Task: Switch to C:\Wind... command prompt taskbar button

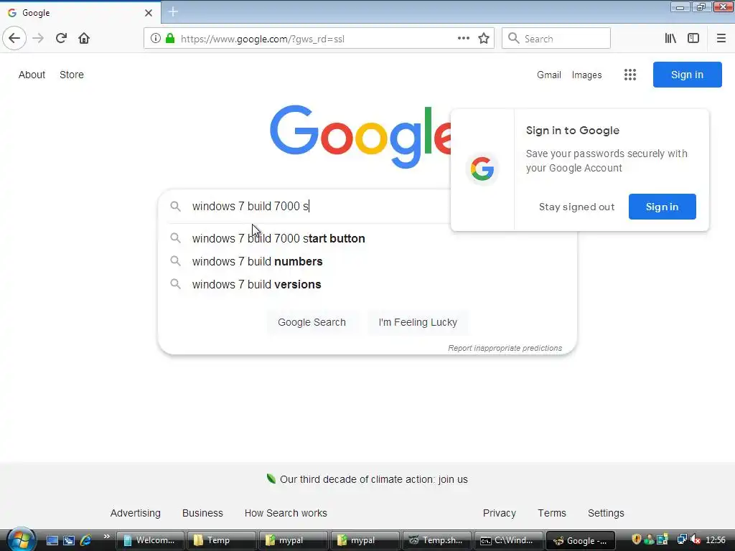Action: (509, 540)
